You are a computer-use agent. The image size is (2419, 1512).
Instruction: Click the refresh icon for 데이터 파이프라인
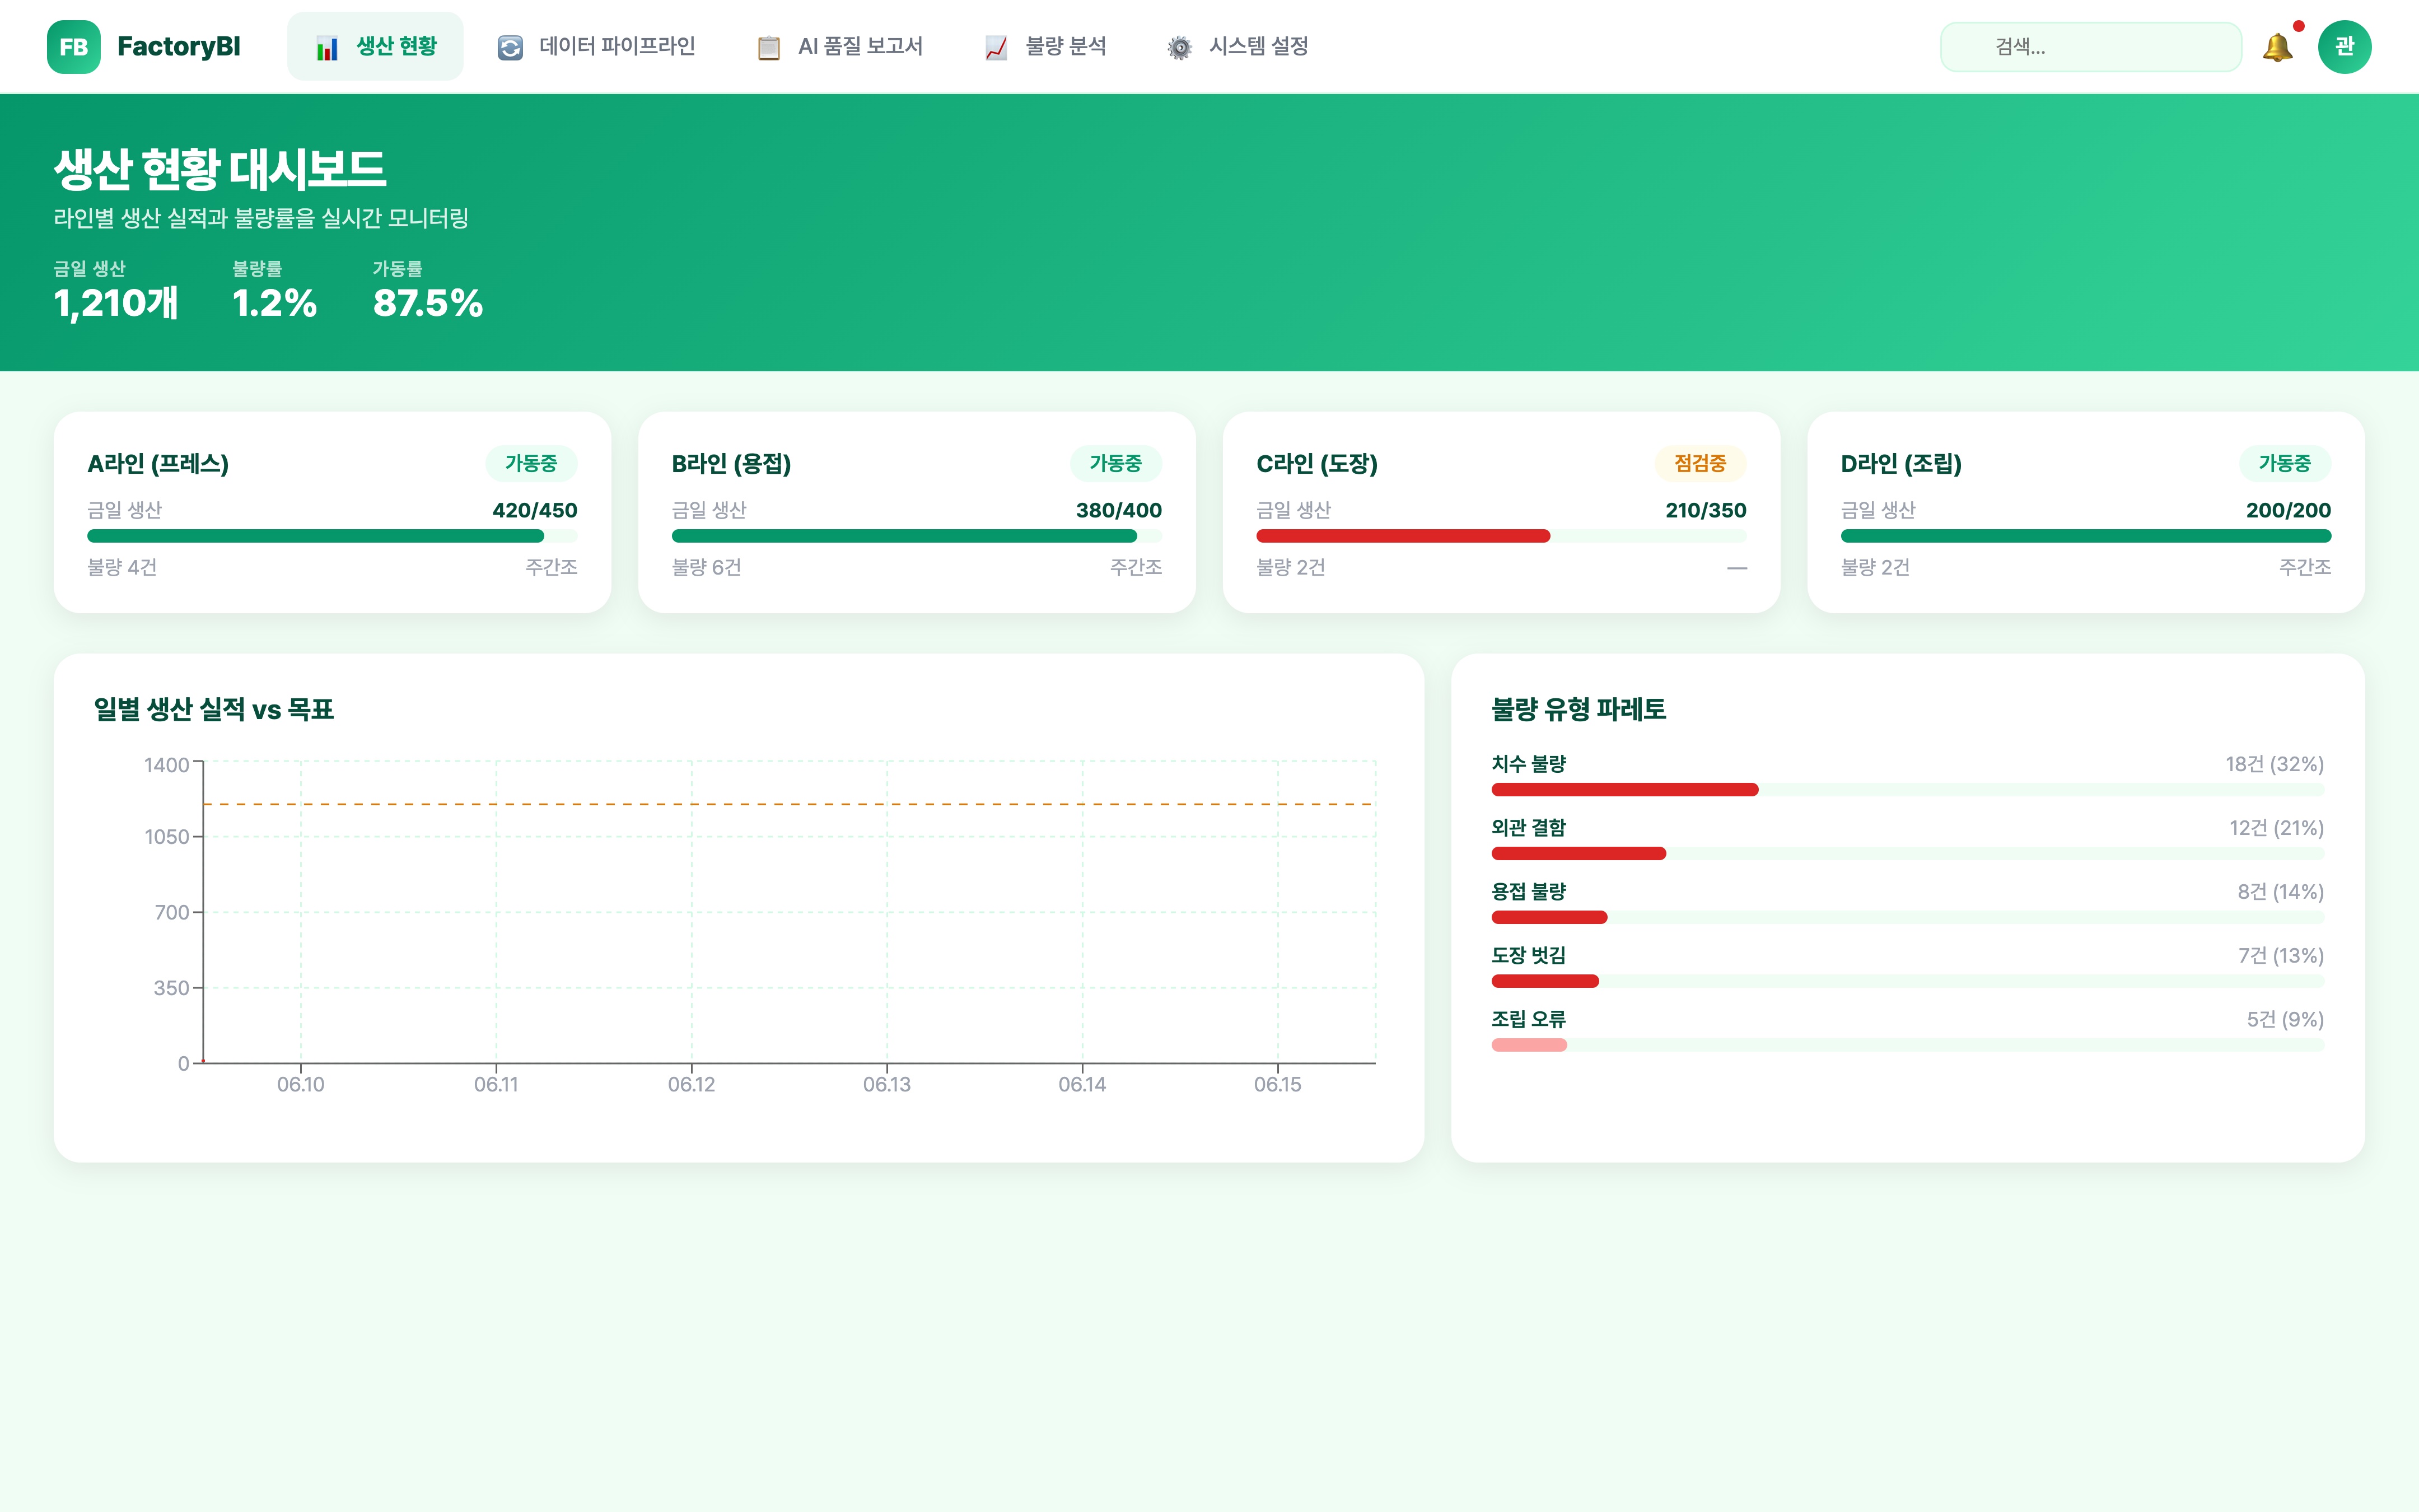pyautogui.click(x=510, y=48)
